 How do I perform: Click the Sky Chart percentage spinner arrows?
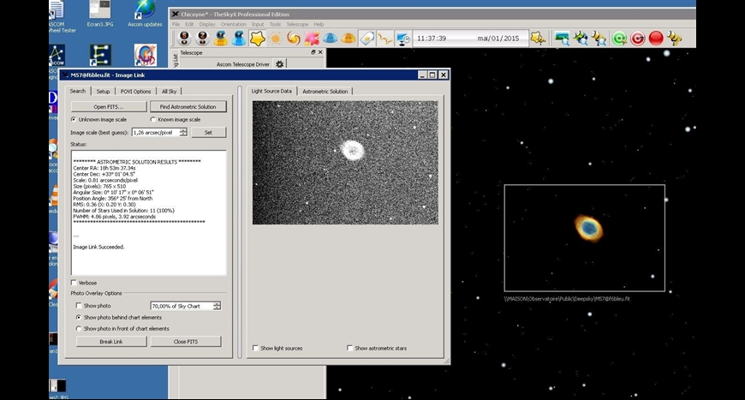[217, 306]
